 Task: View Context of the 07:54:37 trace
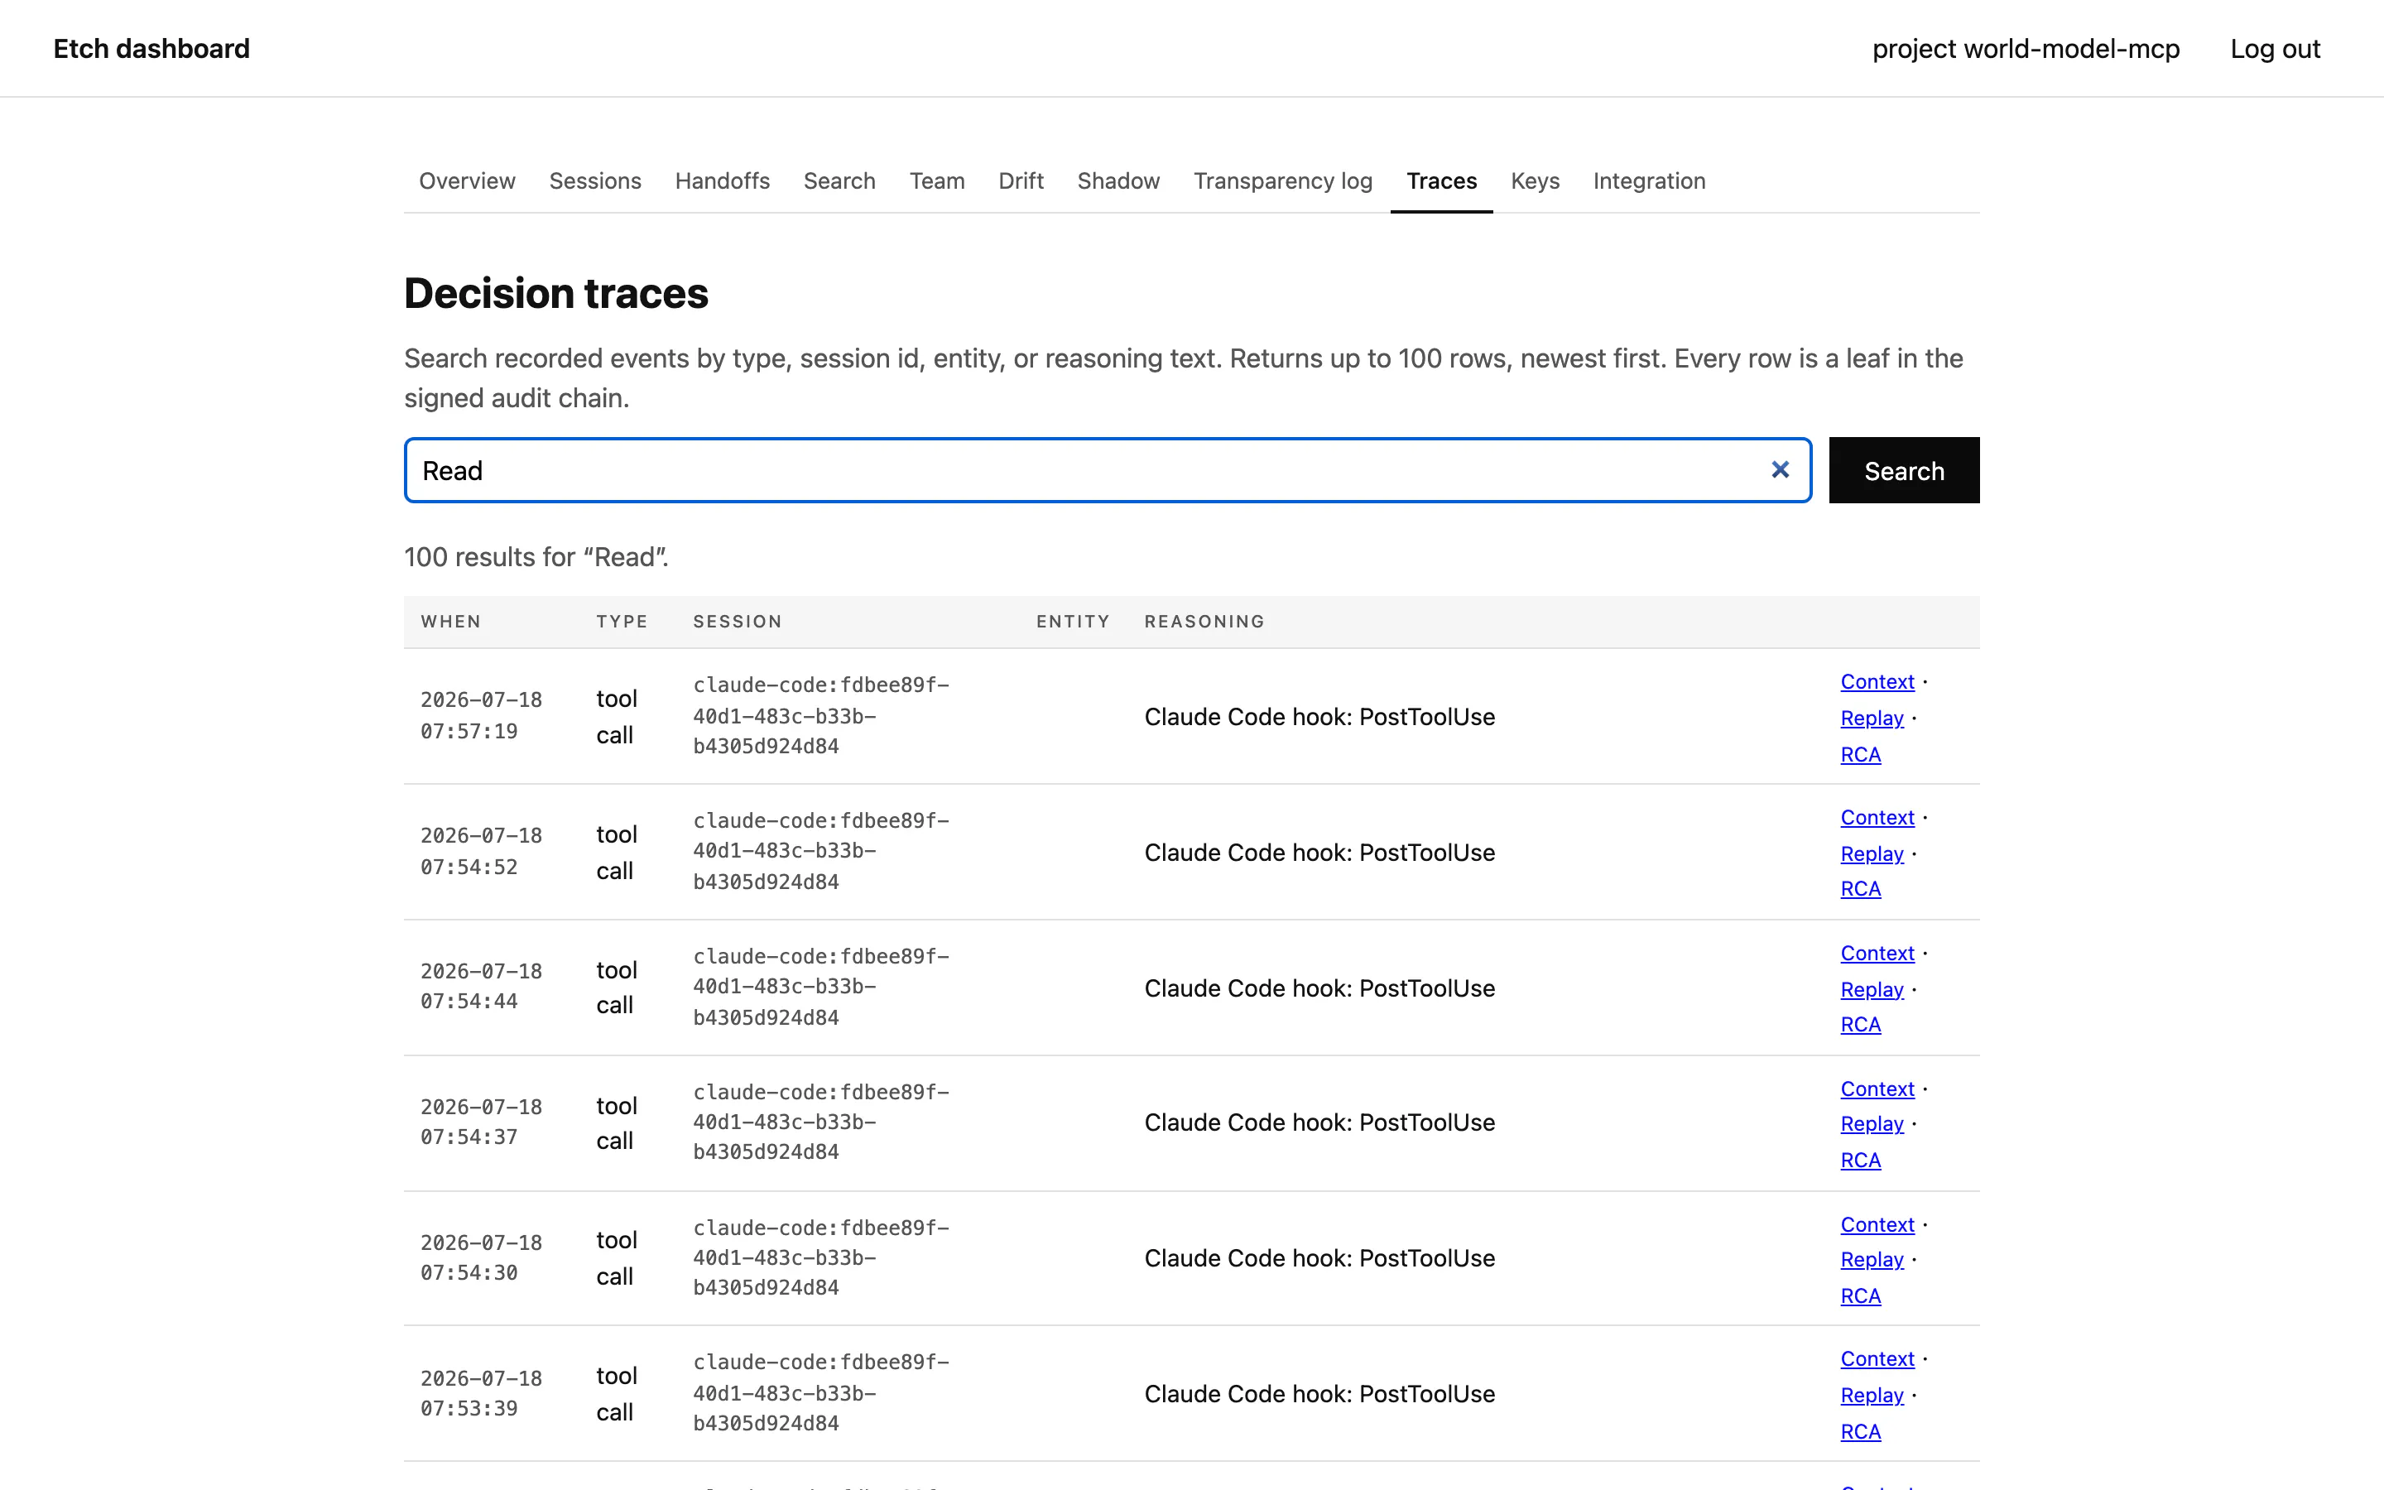click(1877, 1089)
